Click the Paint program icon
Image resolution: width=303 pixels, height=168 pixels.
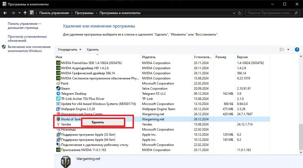click(x=58, y=83)
